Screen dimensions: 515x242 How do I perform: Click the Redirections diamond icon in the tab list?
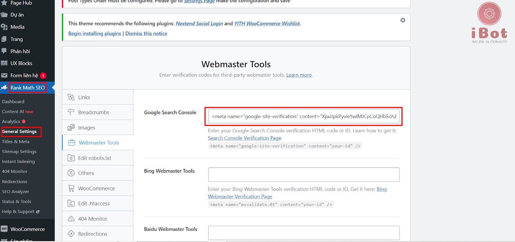click(71, 234)
